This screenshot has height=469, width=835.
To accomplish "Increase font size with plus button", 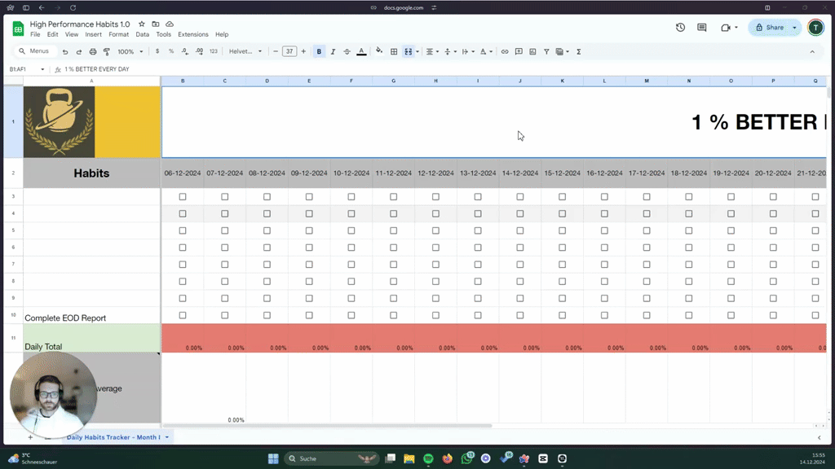I will [303, 51].
